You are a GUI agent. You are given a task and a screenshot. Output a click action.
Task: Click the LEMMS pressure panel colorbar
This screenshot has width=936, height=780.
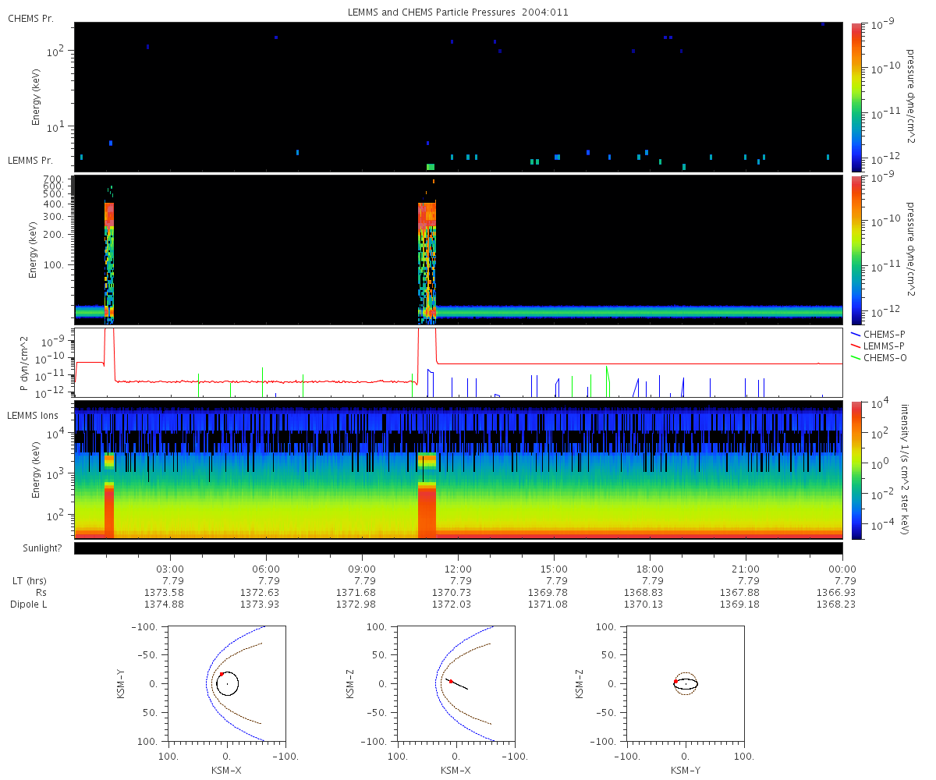(x=856, y=250)
